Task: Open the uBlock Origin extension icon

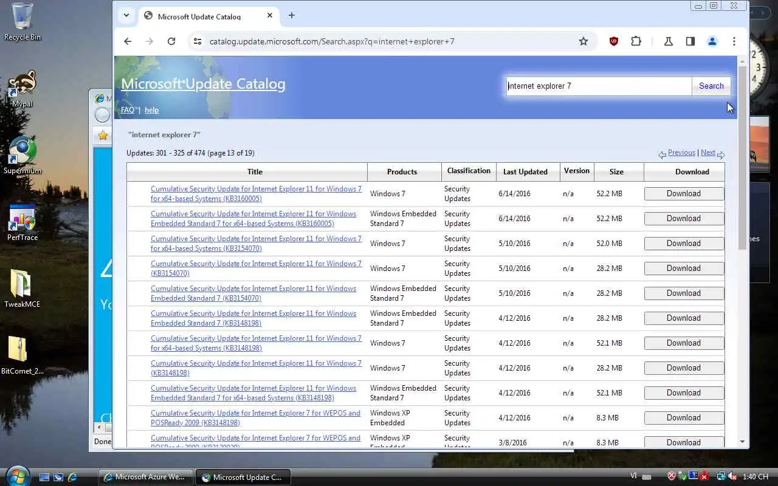Action: pos(614,41)
